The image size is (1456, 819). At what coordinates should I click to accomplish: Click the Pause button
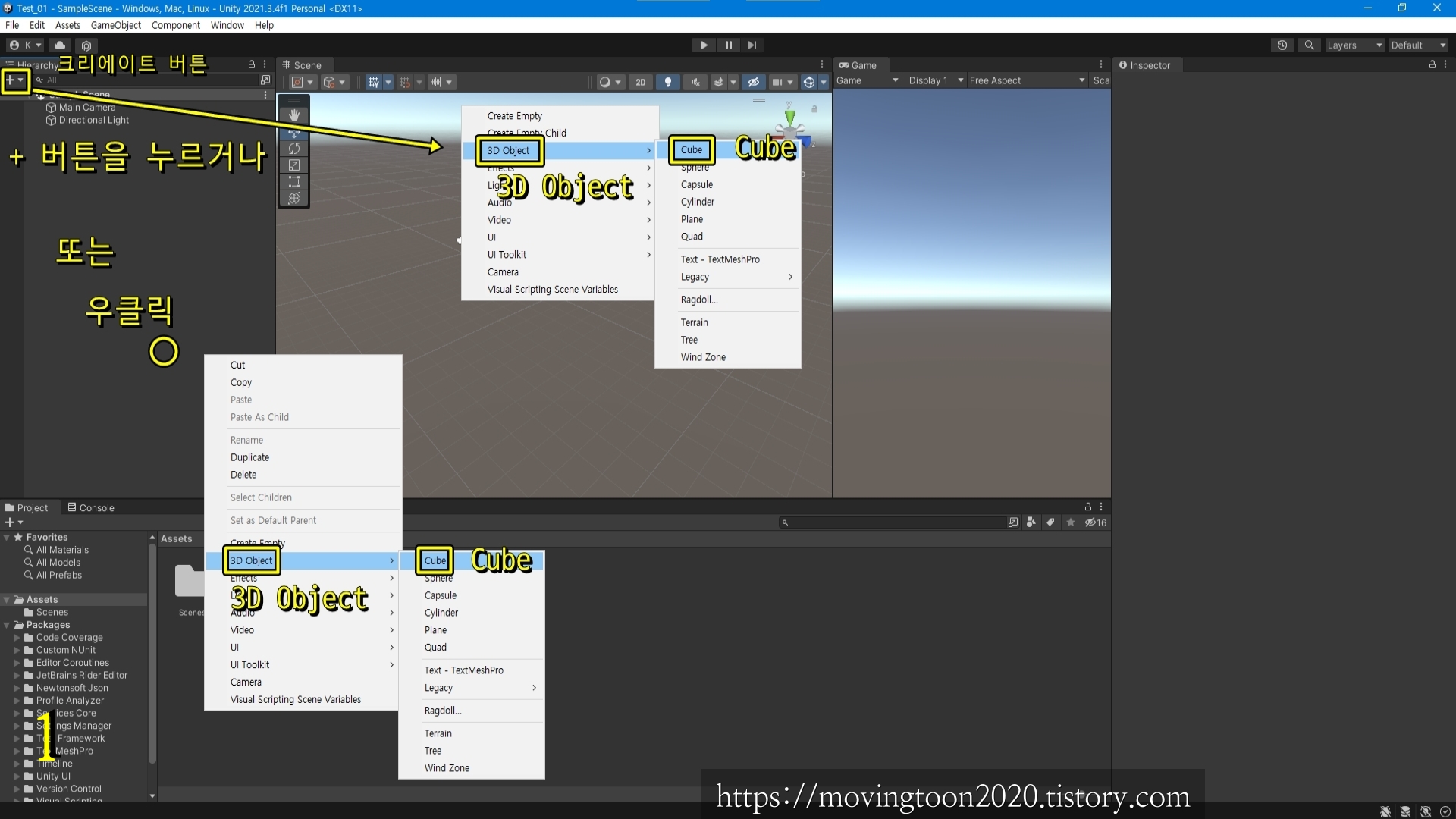(x=728, y=45)
